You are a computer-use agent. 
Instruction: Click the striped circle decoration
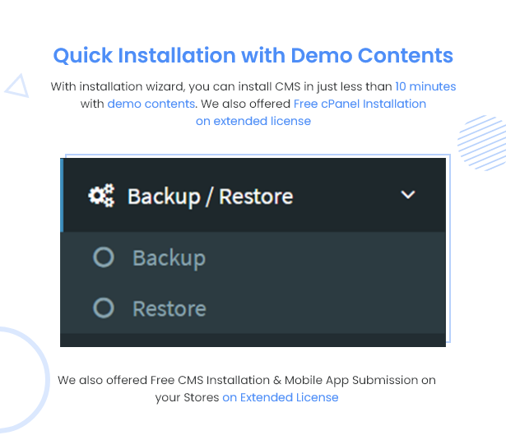point(482,143)
